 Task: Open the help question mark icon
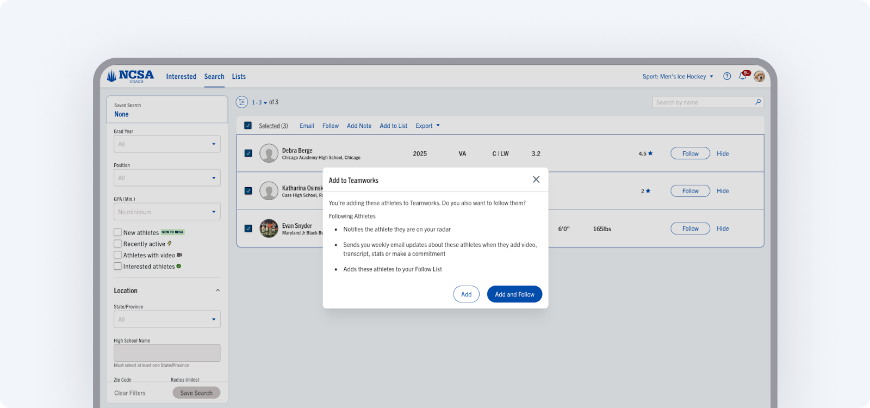(x=727, y=76)
